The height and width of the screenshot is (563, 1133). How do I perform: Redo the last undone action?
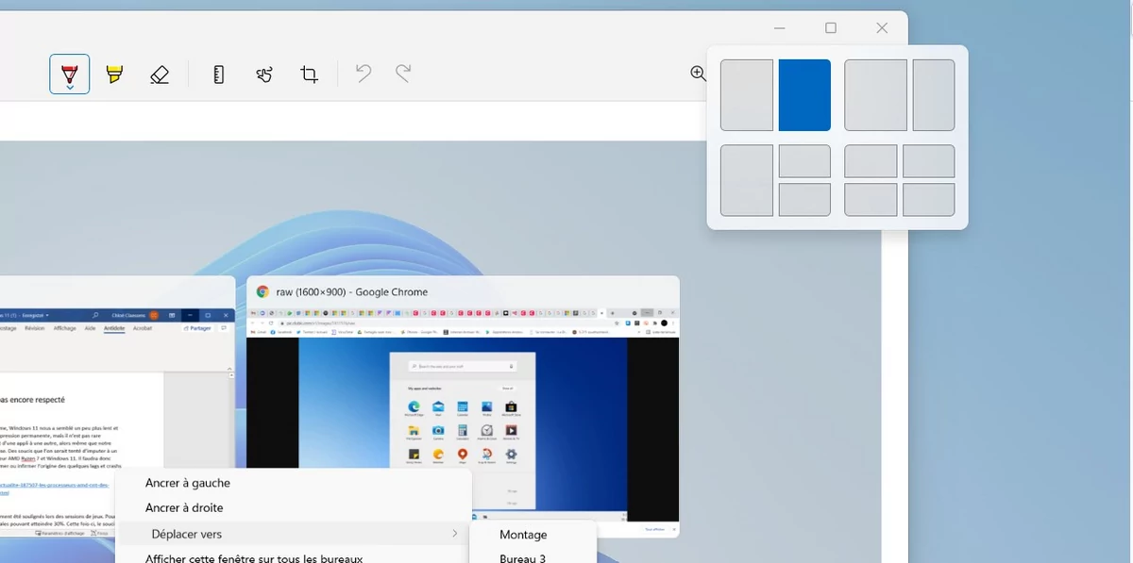click(x=403, y=74)
